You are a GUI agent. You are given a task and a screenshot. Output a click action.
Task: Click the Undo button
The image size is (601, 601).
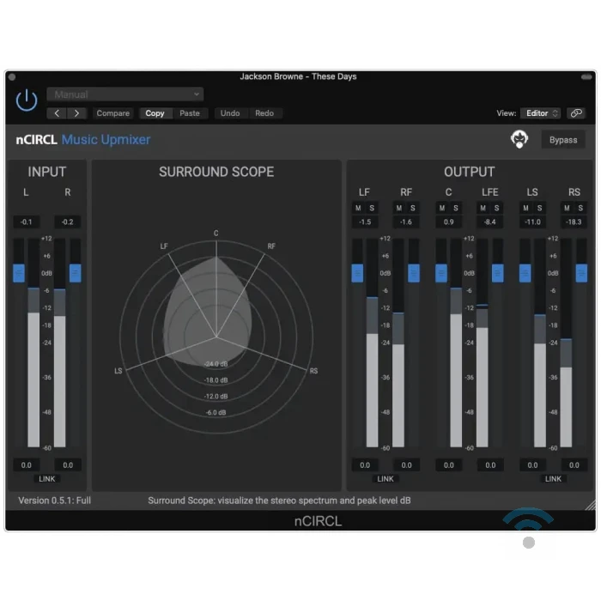click(230, 113)
